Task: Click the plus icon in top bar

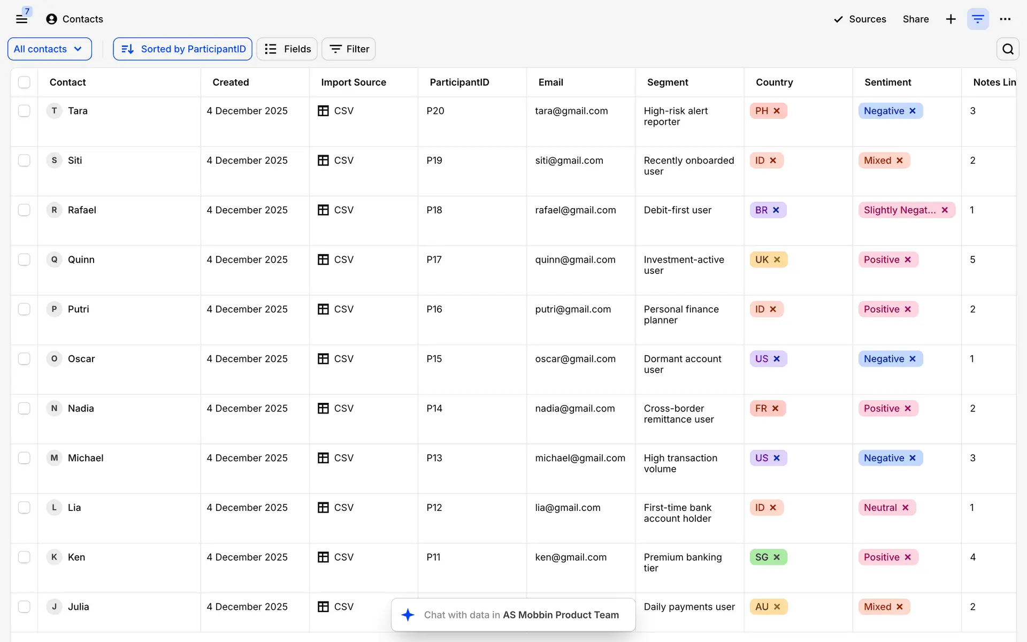Action: coord(951,19)
